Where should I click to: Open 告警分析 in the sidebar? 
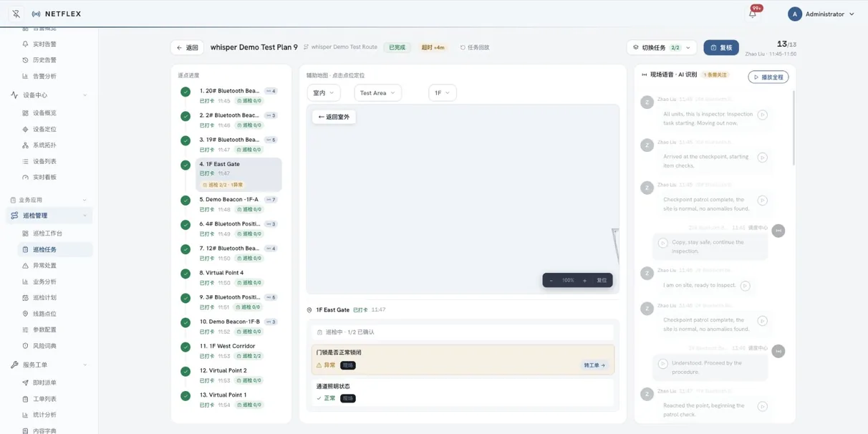pyautogui.click(x=44, y=76)
